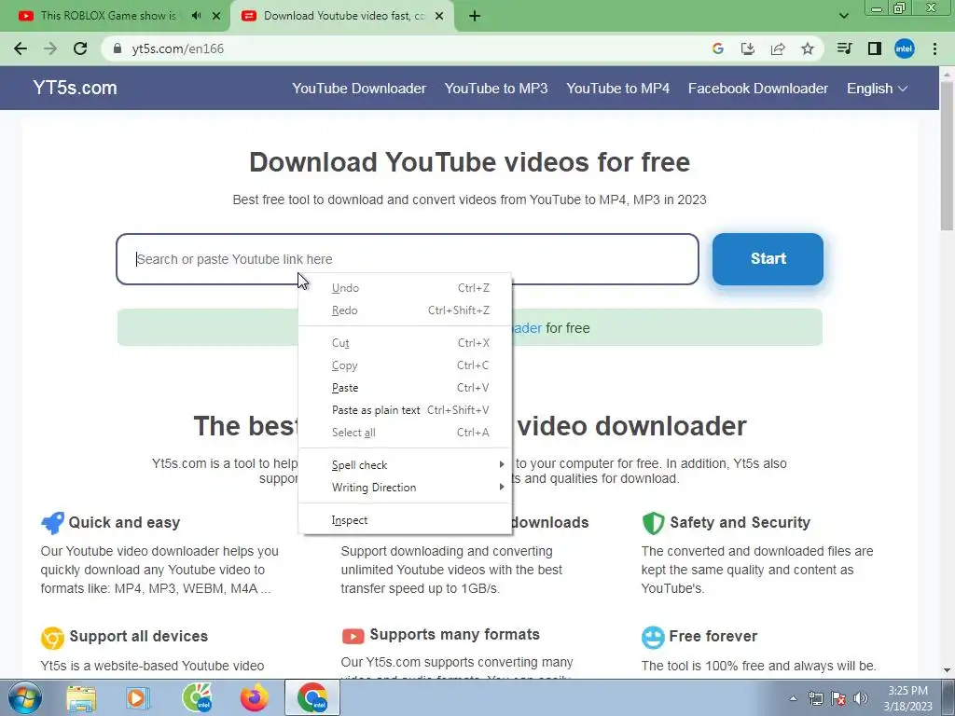Click the volume speaker tray icon
The height and width of the screenshot is (716, 955).
click(861, 698)
